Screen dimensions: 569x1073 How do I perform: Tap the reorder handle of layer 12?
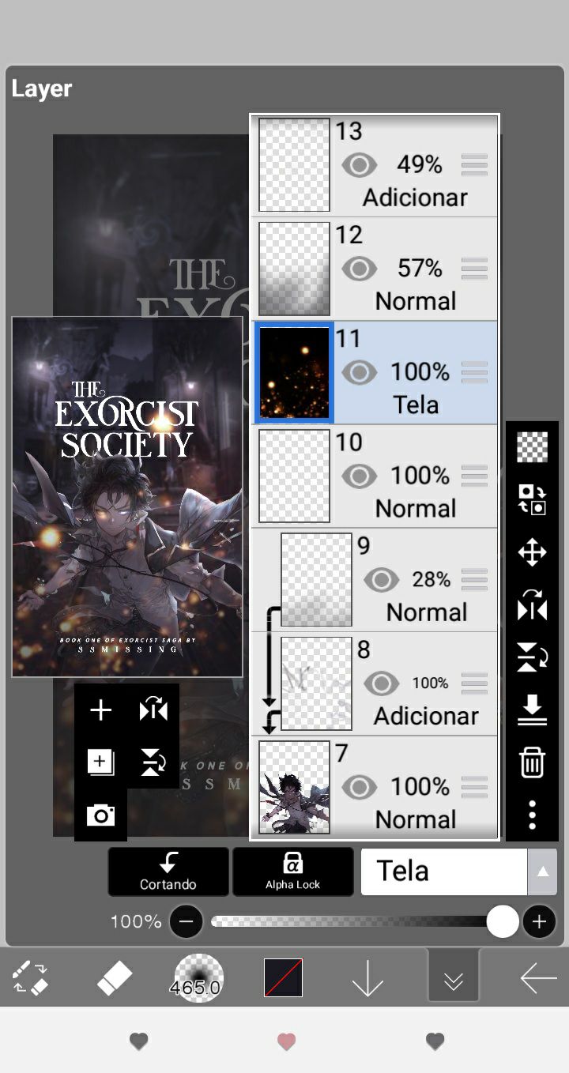(474, 269)
